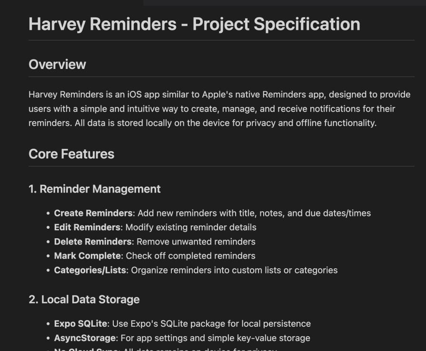Click the Core Features heading
The width and height of the screenshot is (426, 351).
tap(71, 154)
